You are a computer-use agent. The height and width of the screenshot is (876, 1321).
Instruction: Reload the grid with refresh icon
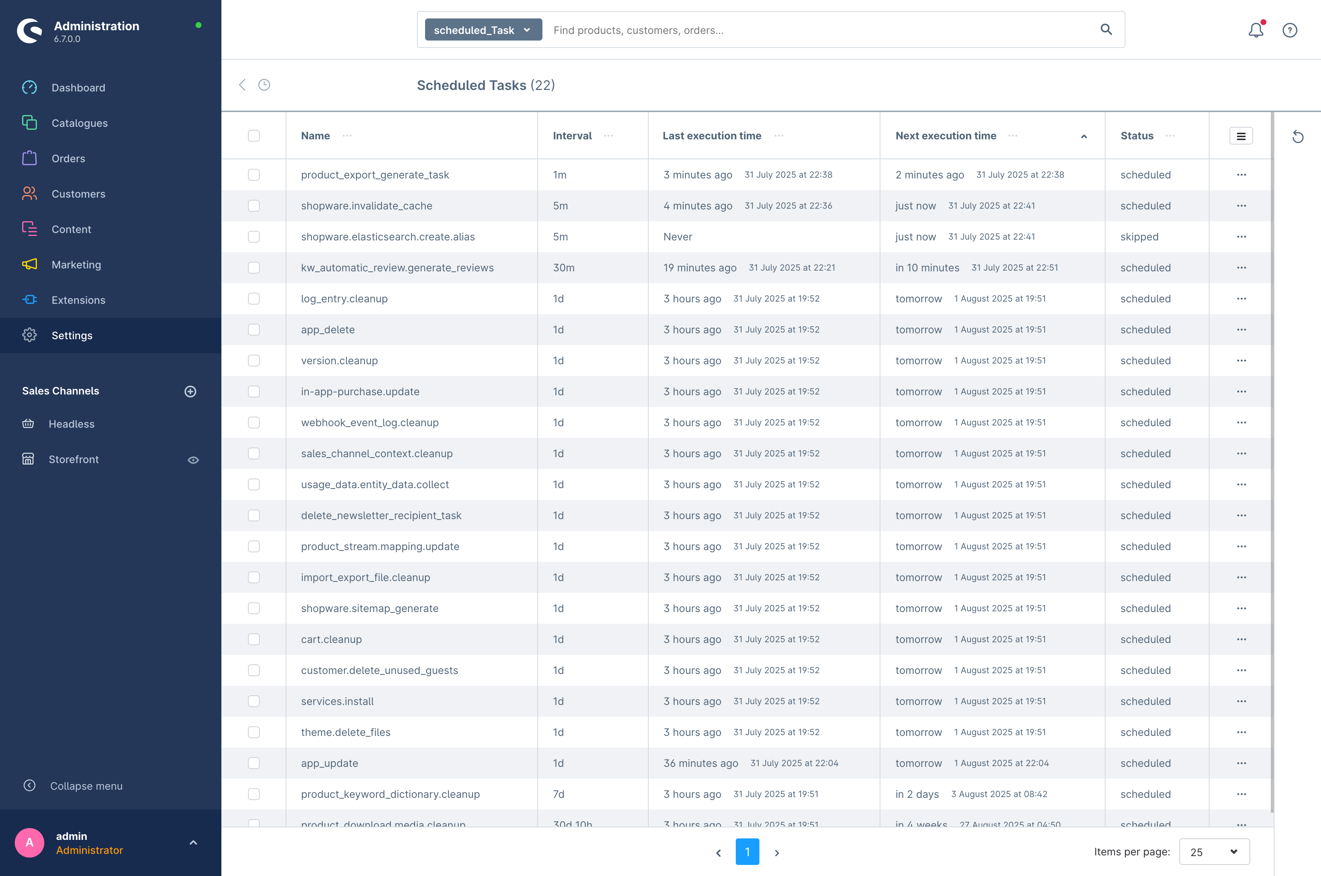1297,137
